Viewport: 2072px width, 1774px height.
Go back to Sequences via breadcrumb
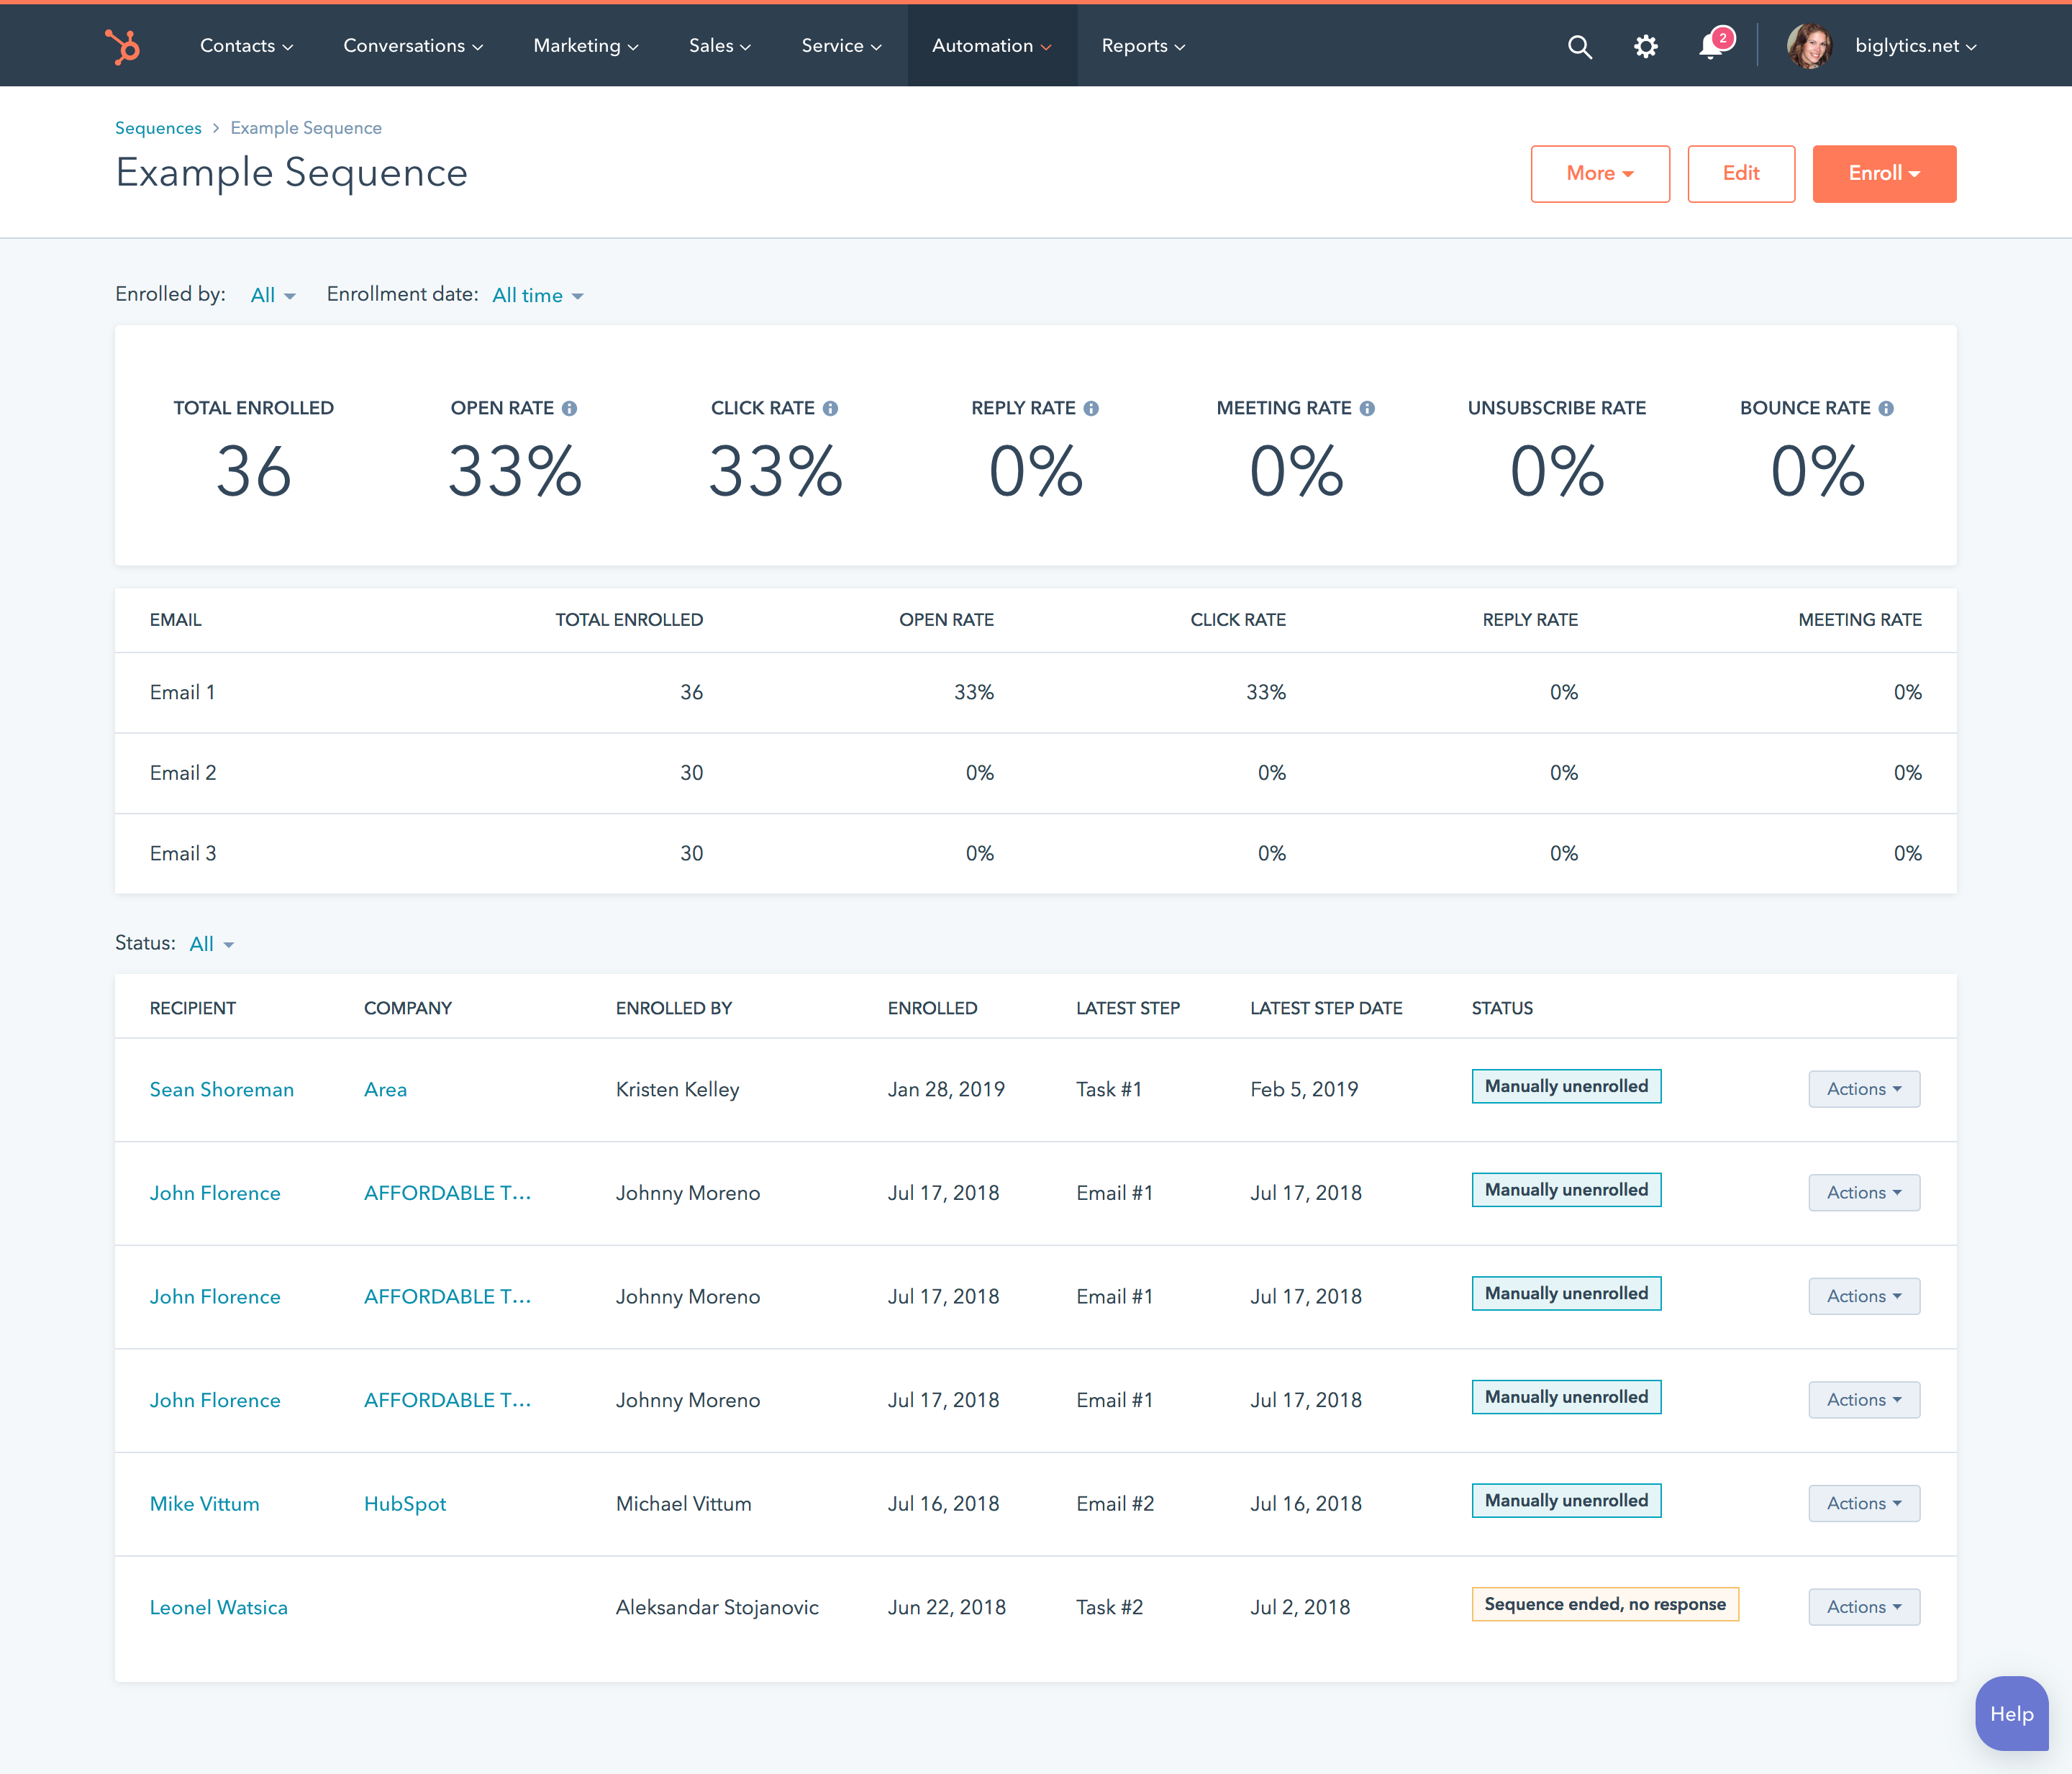[158, 128]
